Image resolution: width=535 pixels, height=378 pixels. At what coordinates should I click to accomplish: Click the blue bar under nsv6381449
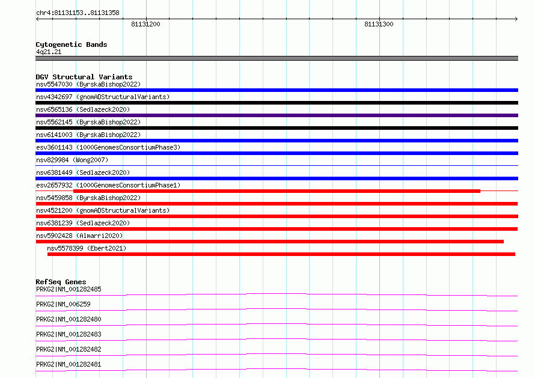click(x=277, y=178)
